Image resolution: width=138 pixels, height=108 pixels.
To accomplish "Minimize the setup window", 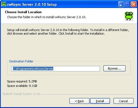I will [x=121, y=4].
